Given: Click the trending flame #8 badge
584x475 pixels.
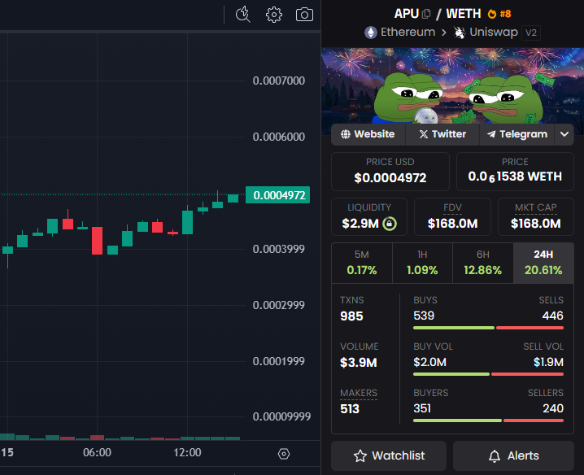Looking at the screenshot, I should 499,14.
